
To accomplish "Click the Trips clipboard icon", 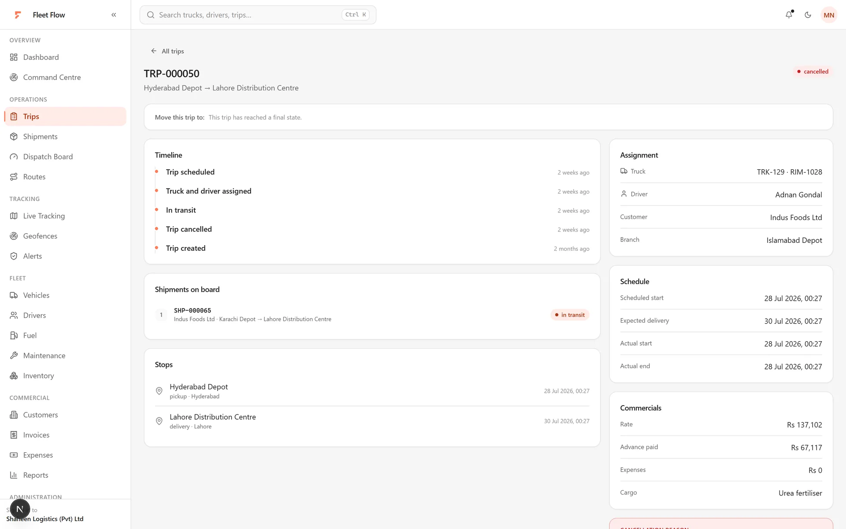I will [x=14, y=116].
